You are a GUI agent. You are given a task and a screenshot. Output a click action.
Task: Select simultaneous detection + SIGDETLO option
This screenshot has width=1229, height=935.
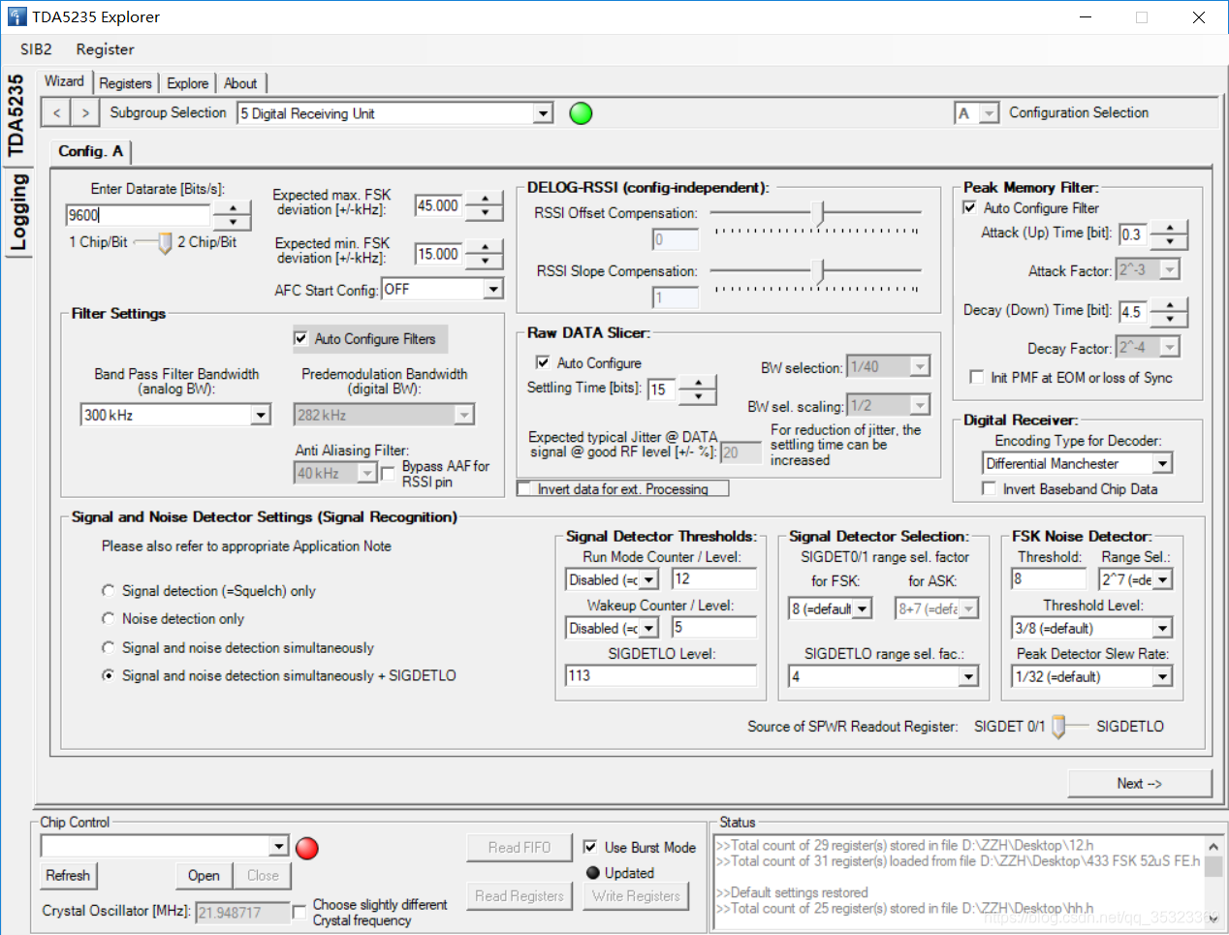point(109,675)
